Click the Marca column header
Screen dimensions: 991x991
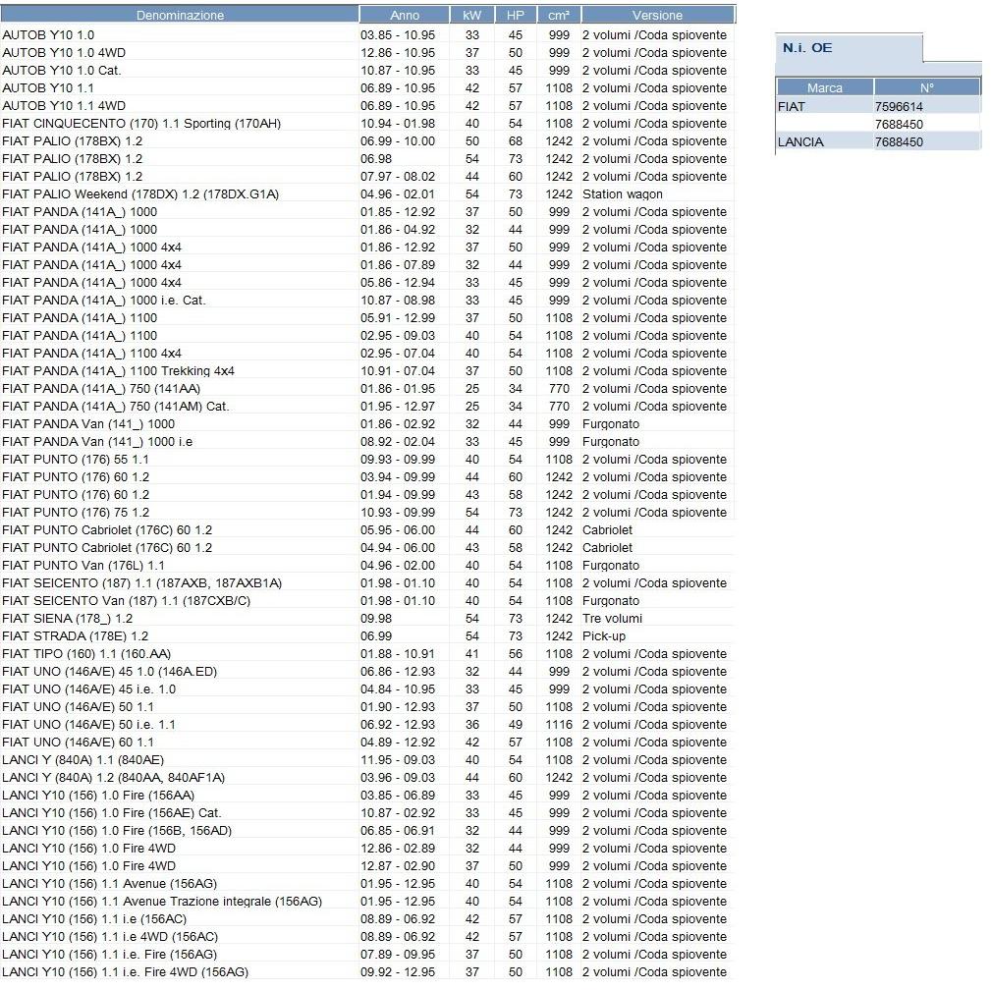[x=825, y=87]
